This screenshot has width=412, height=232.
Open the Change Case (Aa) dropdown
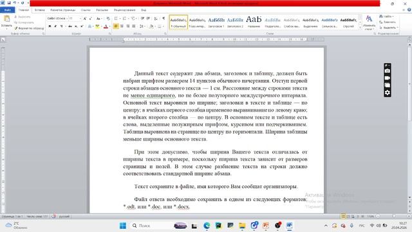click(98, 19)
